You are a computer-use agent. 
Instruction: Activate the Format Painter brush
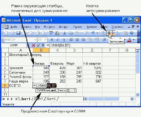[86, 33]
